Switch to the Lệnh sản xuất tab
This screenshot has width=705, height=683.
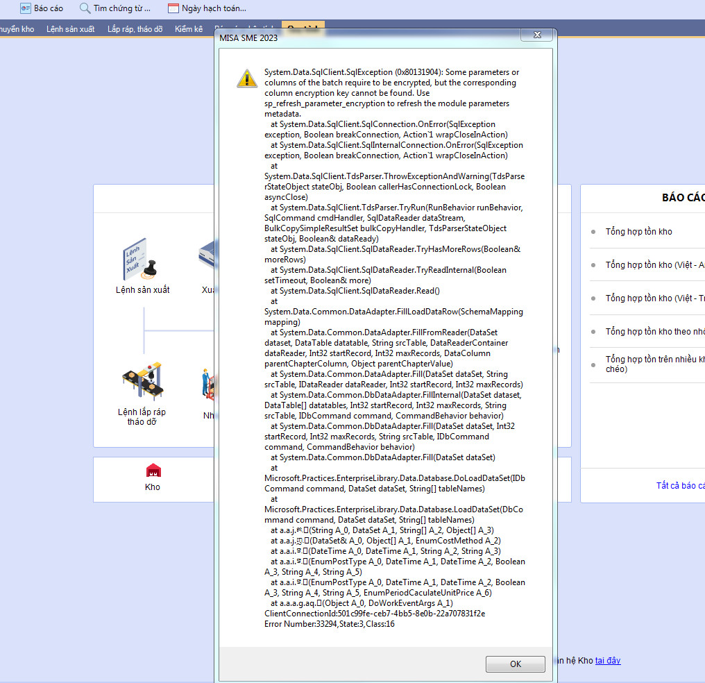point(70,29)
